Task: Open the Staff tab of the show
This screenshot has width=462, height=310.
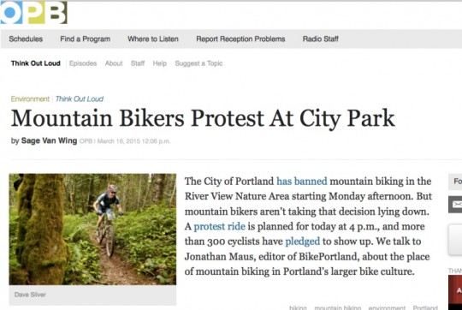Action: coord(138,63)
